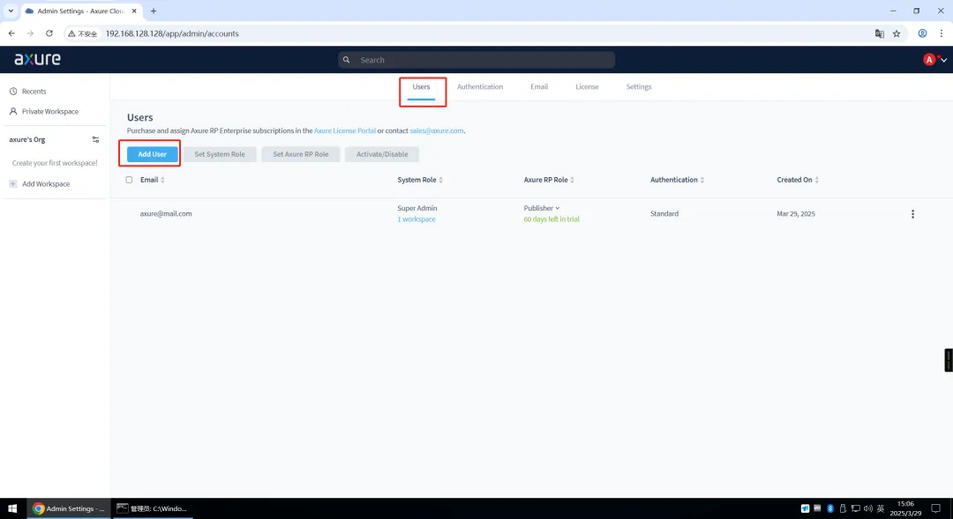
Task: Click the Add User button
Action: coord(152,154)
